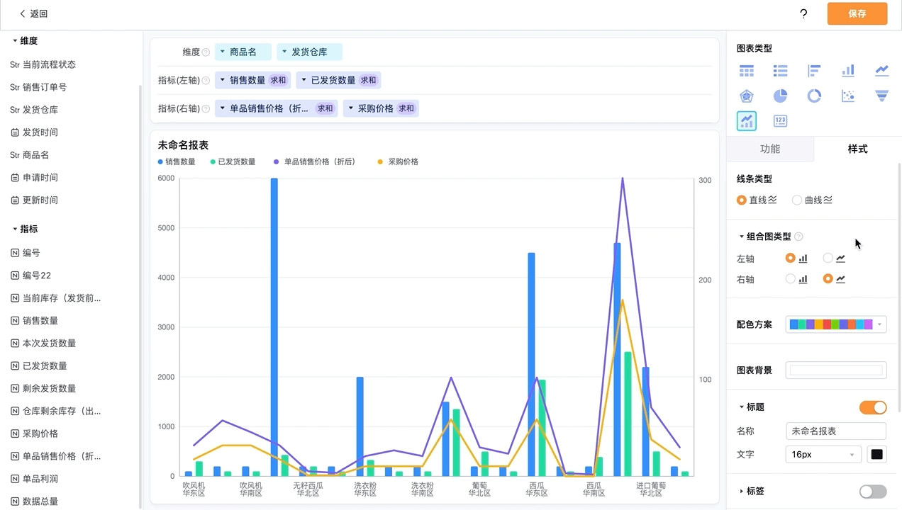The width and height of the screenshot is (902, 510).
Task: Open the black title text color swatch
Action: [877, 455]
